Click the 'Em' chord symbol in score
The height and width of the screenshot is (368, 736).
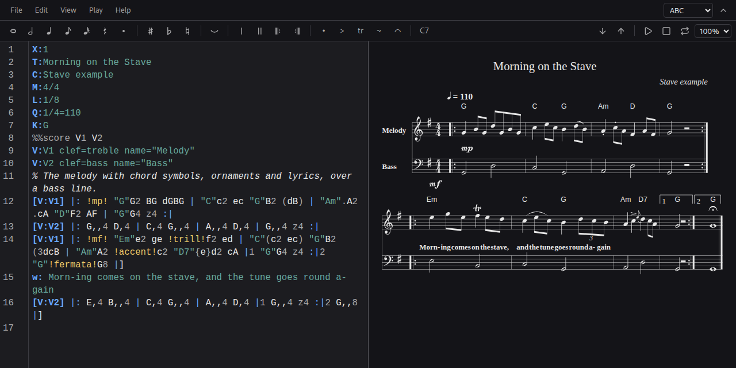click(x=432, y=200)
